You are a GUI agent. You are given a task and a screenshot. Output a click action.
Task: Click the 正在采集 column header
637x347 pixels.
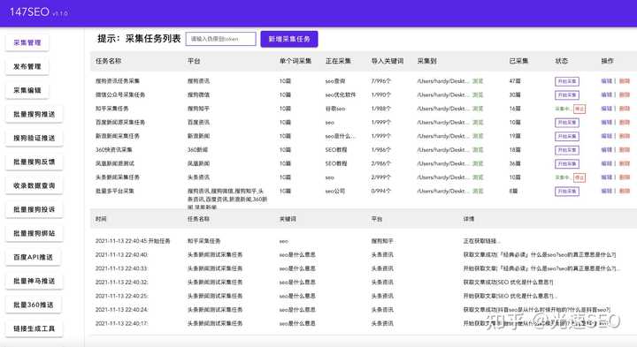338,61
